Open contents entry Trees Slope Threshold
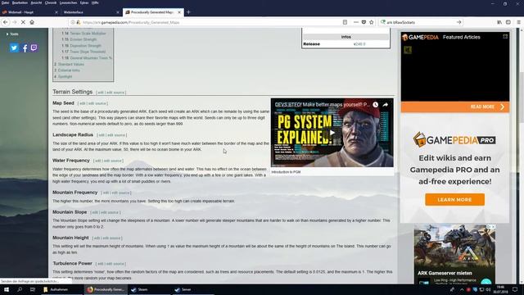 pos(88,52)
